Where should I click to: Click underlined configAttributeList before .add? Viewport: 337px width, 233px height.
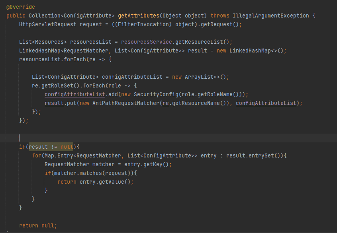coord(75,94)
